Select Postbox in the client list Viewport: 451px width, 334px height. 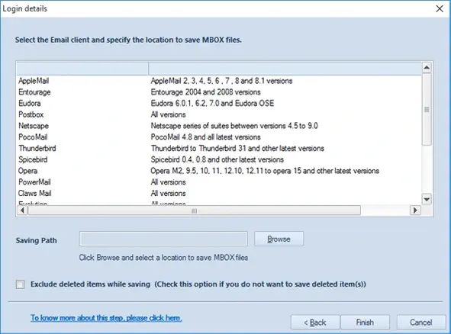pyautogui.click(x=31, y=114)
